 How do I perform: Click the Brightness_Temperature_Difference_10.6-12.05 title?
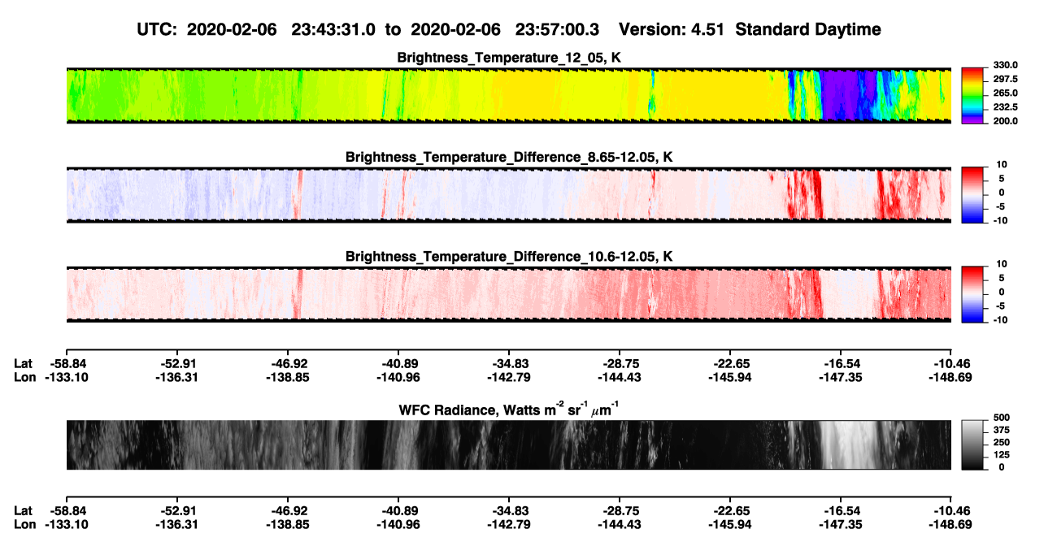[509, 257]
